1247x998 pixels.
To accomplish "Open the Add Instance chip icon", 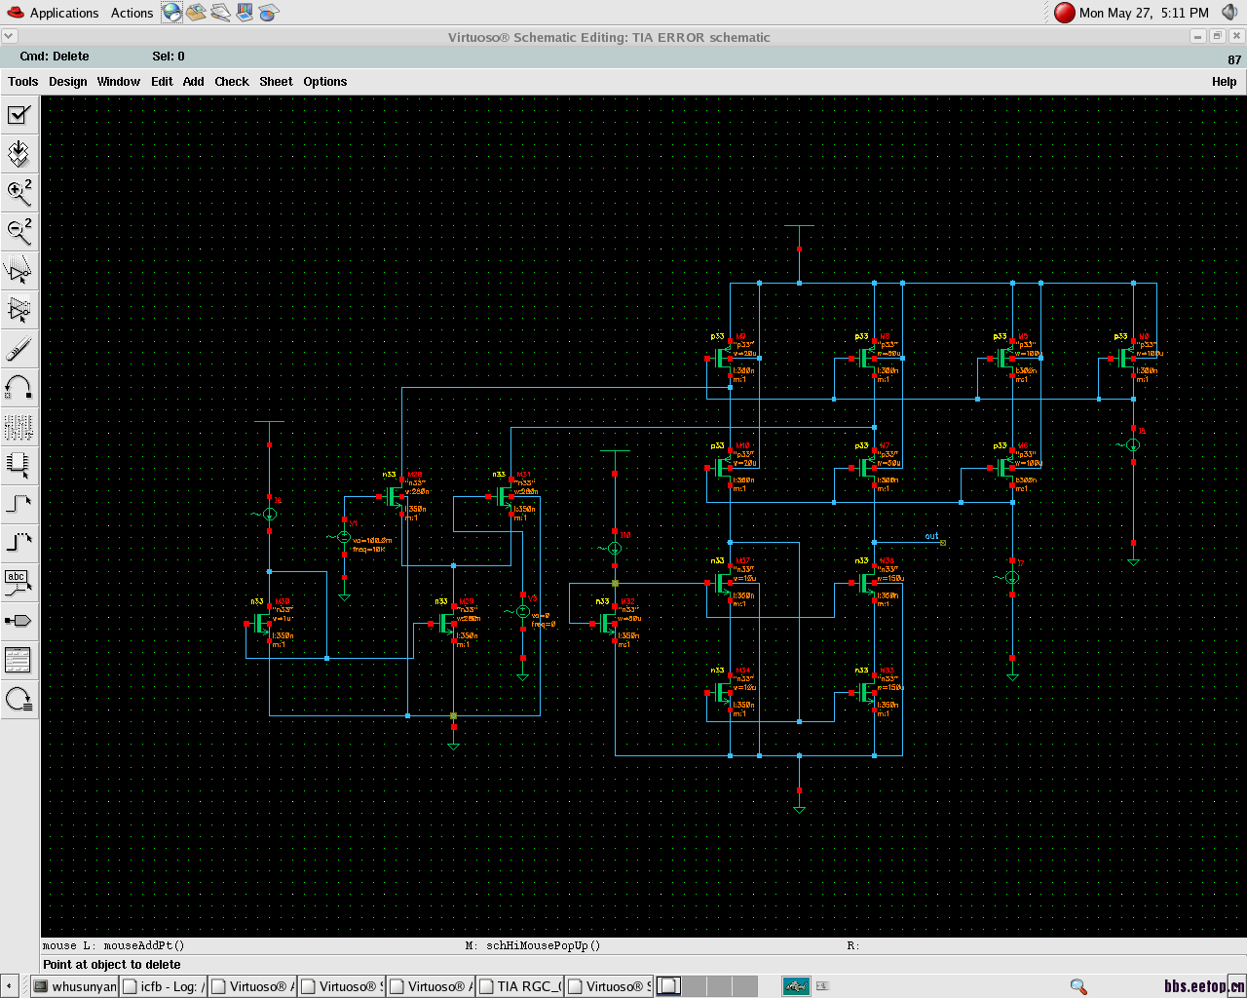I will 19,465.
